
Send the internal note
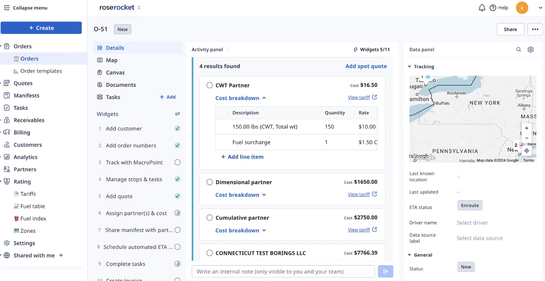tap(385, 272)
